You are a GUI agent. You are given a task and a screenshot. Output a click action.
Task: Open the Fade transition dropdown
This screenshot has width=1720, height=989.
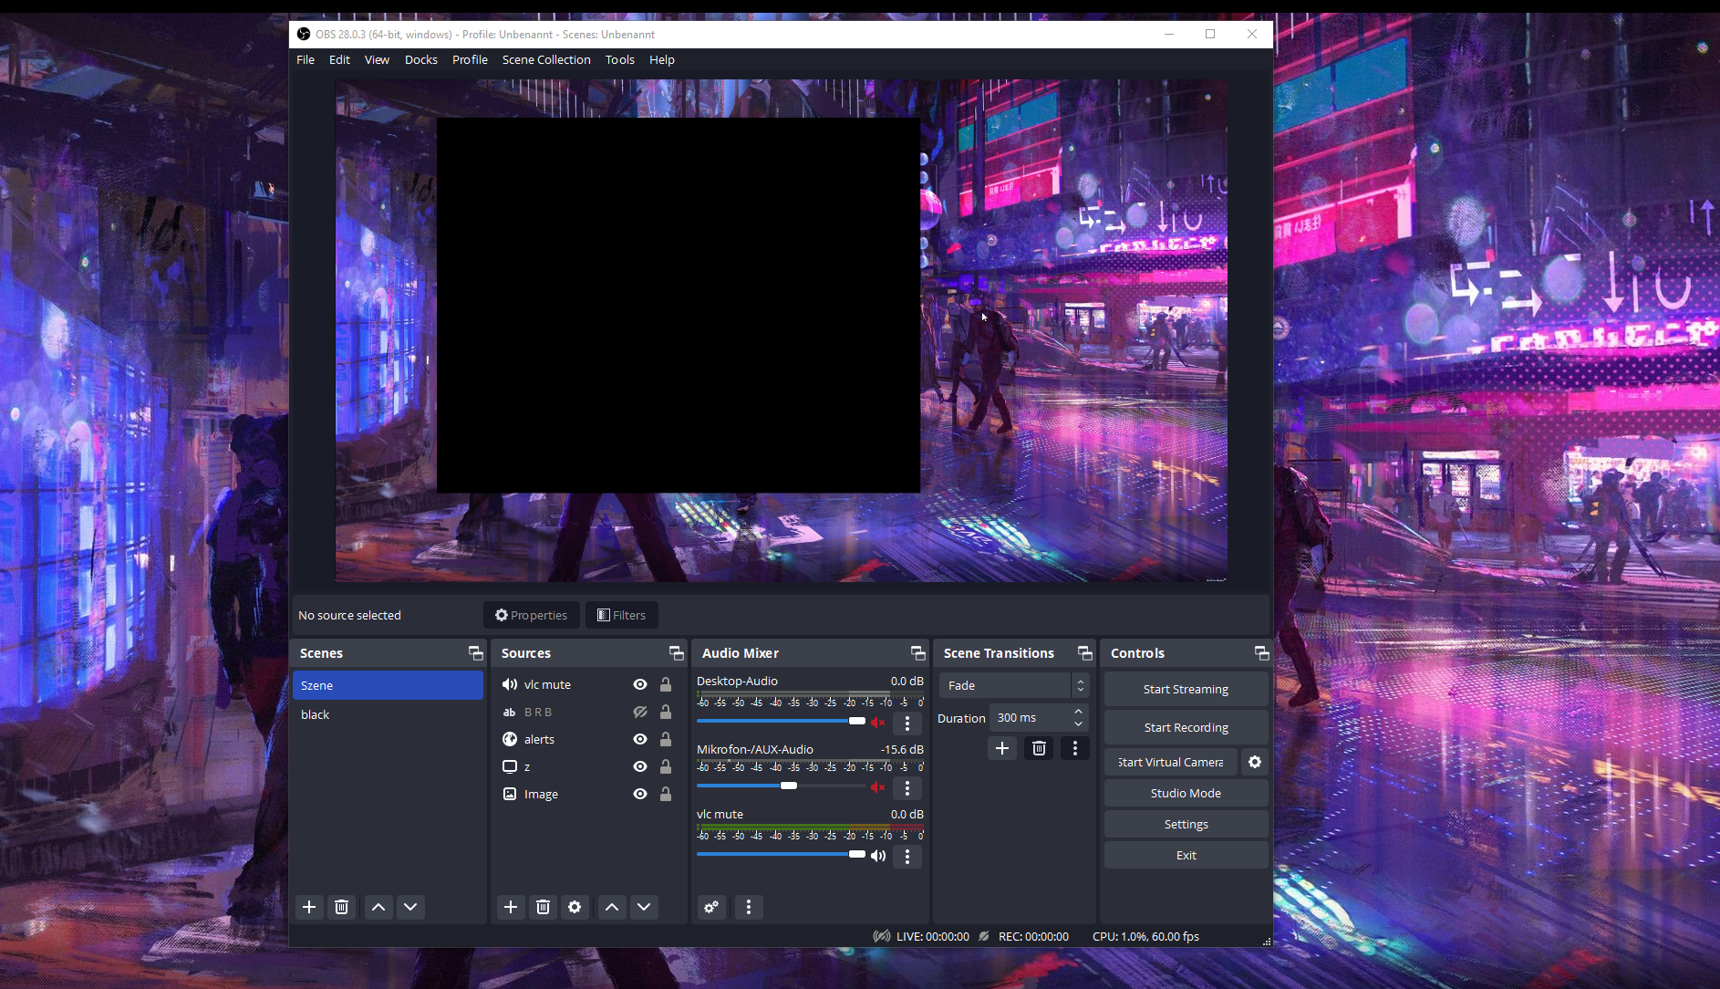coord(1014,685)
